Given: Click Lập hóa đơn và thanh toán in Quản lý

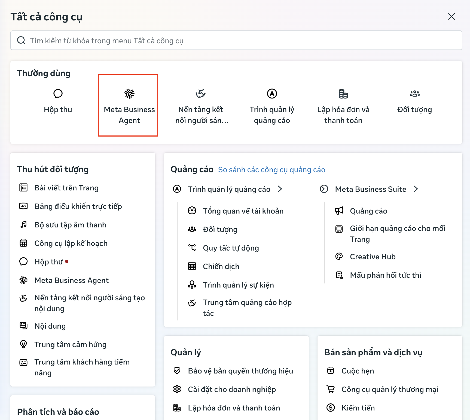Looking at the screenshot, I should [234, 408].
